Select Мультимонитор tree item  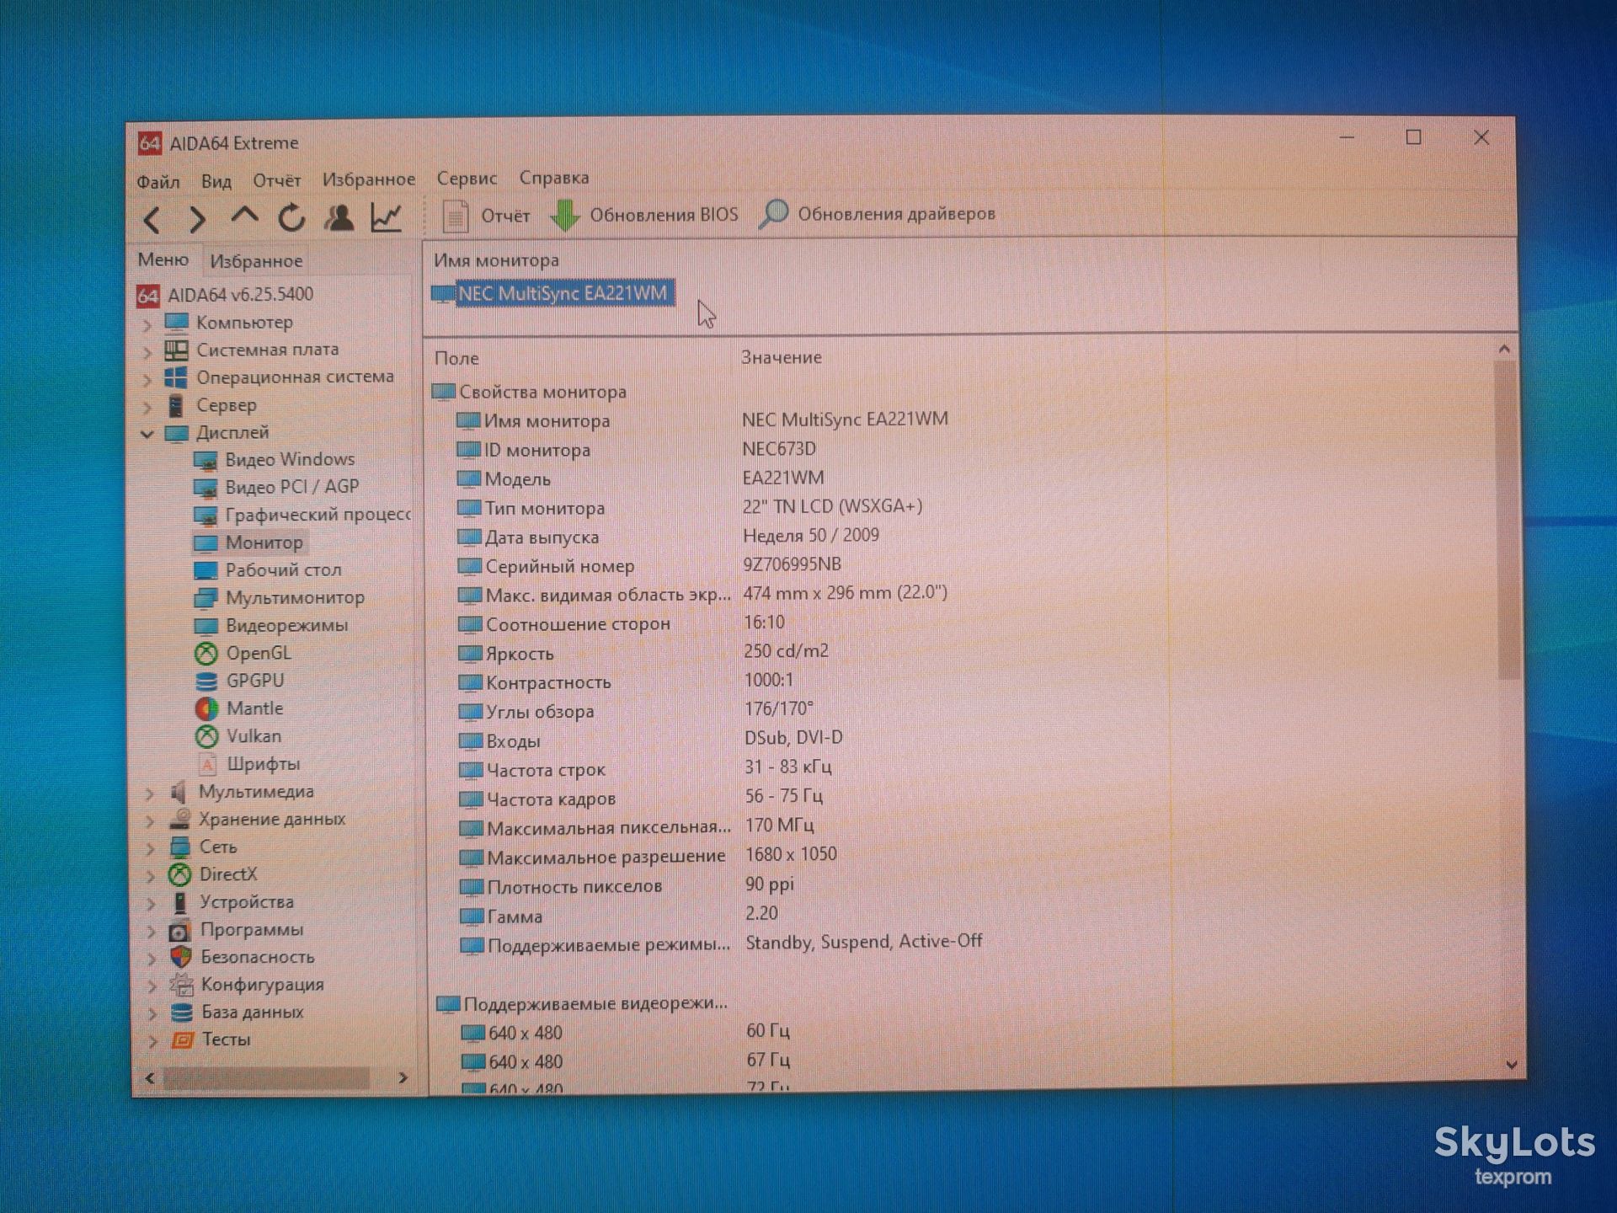pyautogui.click(x=280, y=598)
